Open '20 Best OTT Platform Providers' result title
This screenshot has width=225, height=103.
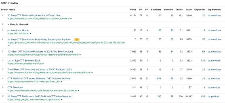[35, 16]
